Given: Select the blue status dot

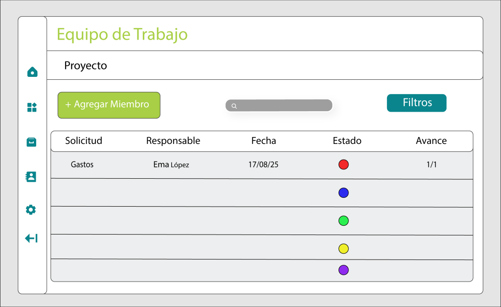Looking at the screenshot, I should [x=343, y=193].
